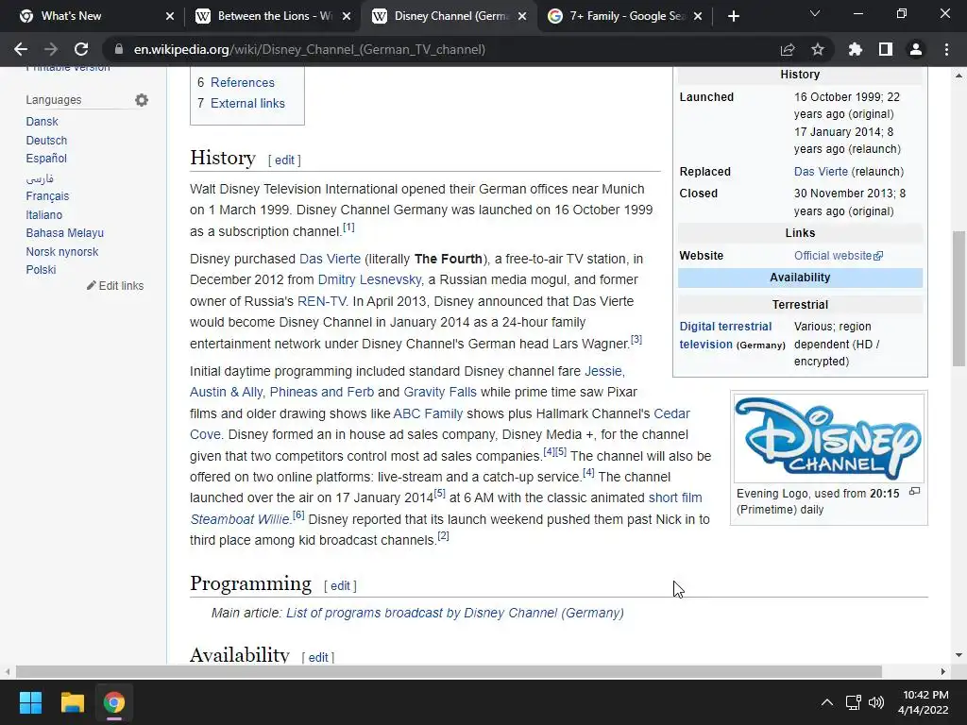
Task: Enlarge the Disney Channel logo image
Action: pyautogui.click(x=914, y=491)
